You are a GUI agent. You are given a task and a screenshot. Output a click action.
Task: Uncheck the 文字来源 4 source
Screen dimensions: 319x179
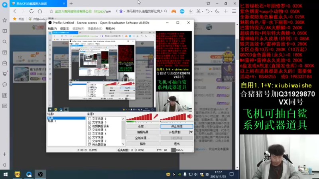[x=90, y=134]
